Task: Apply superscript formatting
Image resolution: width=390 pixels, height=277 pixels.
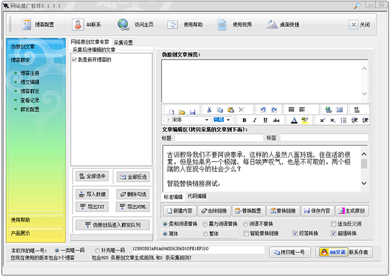Action: point(322,120)
